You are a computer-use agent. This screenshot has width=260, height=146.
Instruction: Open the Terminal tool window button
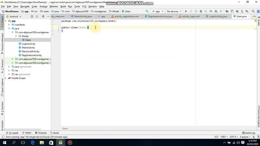point(41,133)
